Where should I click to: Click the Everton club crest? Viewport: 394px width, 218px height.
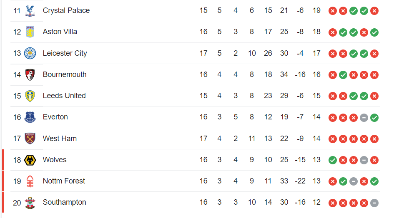30,117
